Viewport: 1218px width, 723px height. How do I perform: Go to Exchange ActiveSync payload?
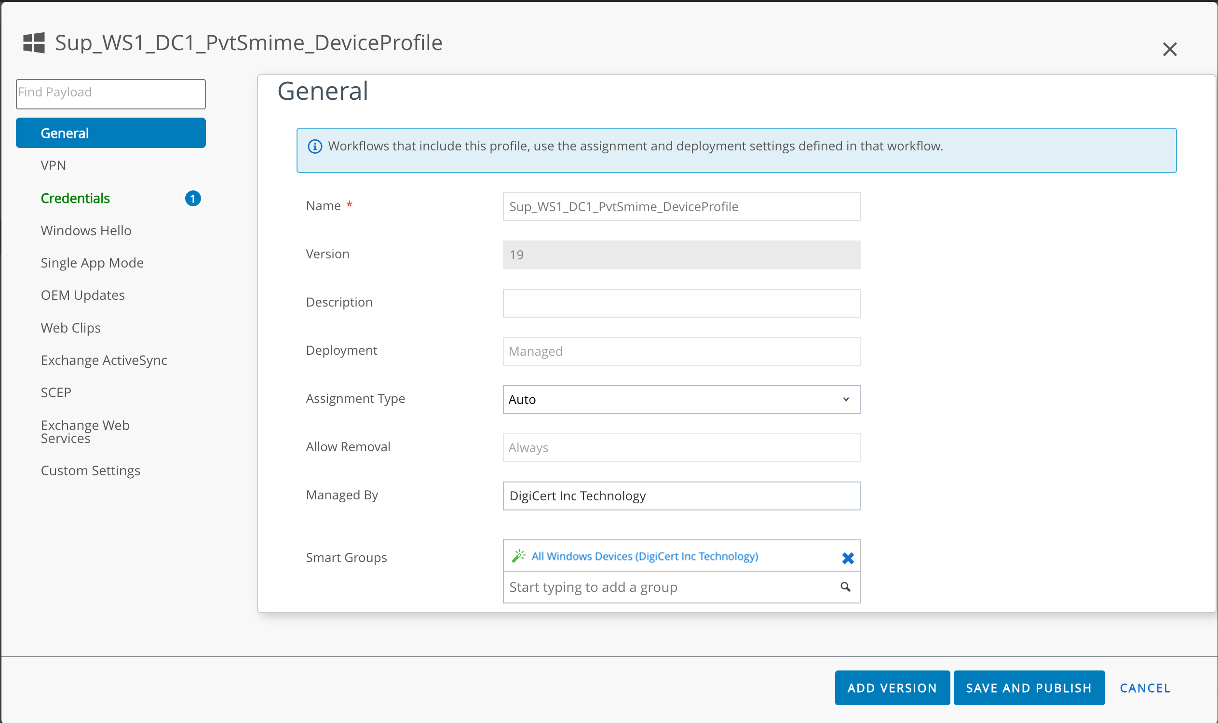(x=104, y=360)
